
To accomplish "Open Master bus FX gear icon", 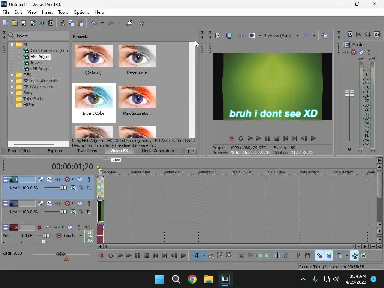I will pyautogui.click(x=354, y=52).
